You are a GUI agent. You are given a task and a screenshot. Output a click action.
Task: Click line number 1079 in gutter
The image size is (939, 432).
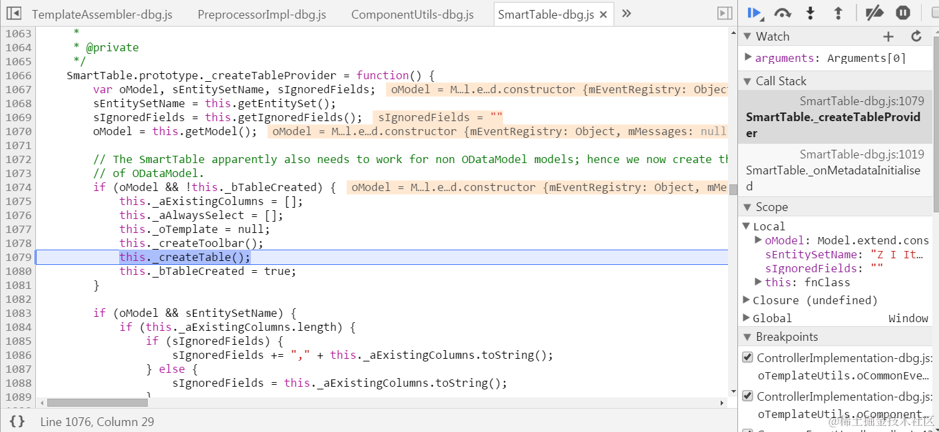pos(18,257)
